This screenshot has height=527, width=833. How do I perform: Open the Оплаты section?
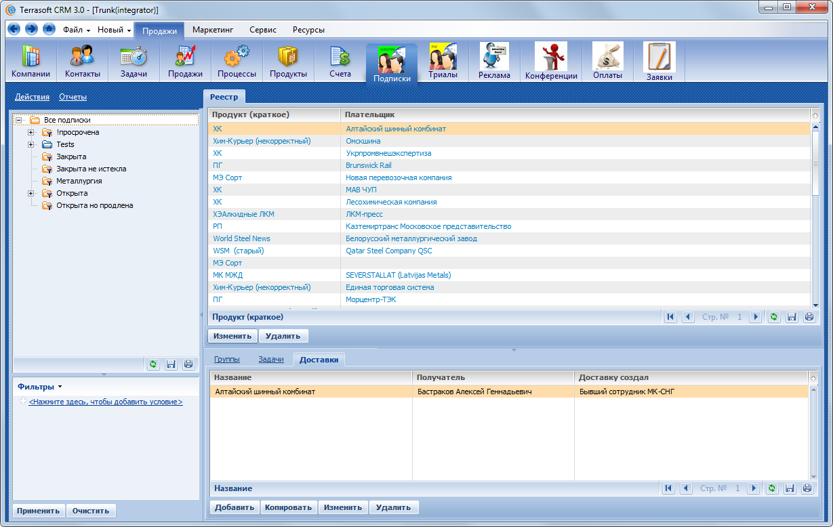(x=607, y=62)
